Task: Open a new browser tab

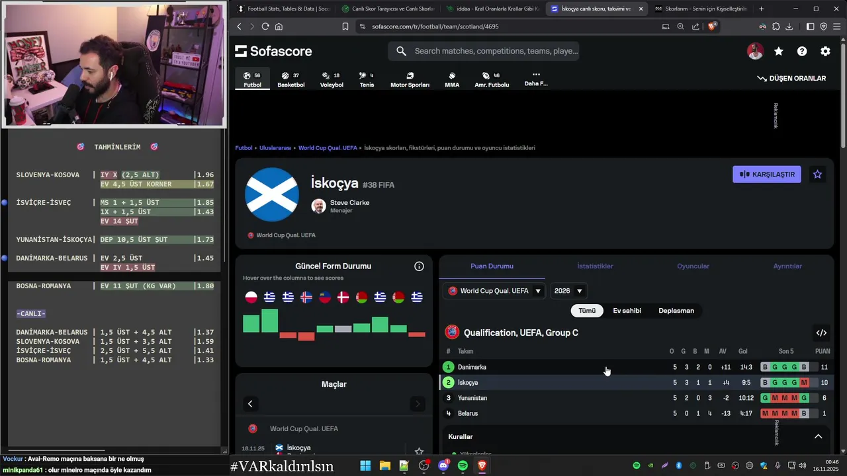Action: click(761, 9)
